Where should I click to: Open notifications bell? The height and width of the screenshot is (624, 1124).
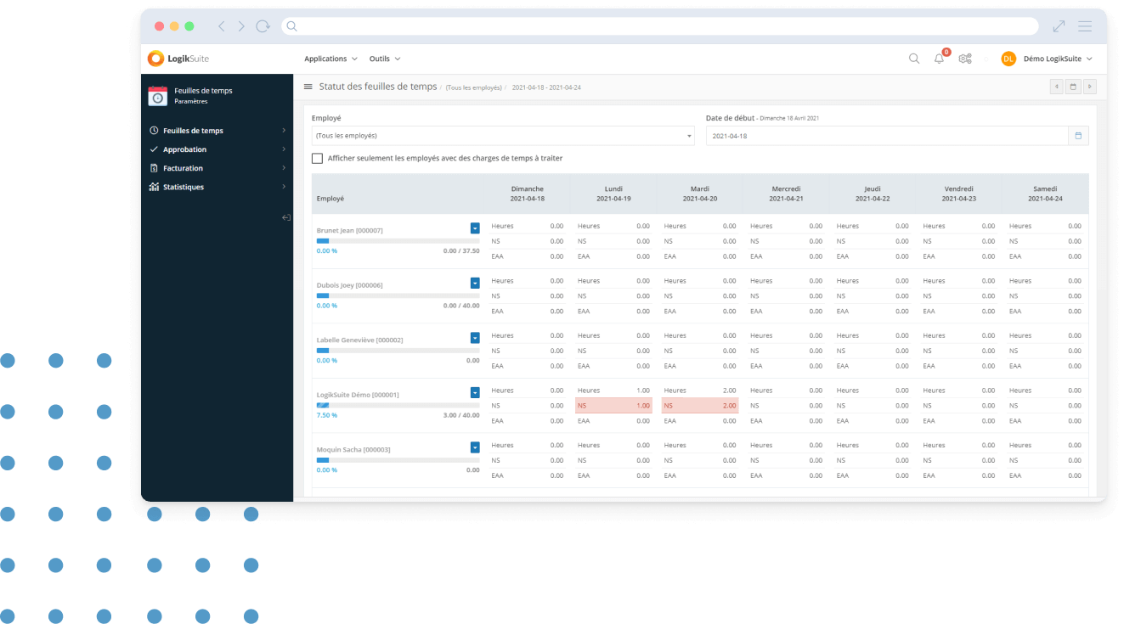coord(939,59)
